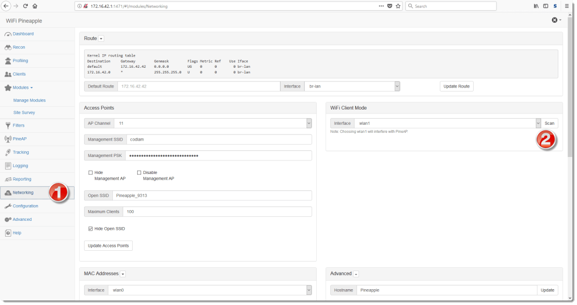Click the Filters icon in sidebar
577x305 pixels.
[8, 125]
